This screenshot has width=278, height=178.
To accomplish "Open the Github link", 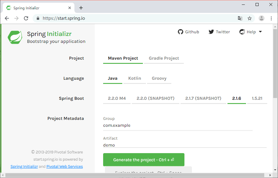I will point(188,32).
